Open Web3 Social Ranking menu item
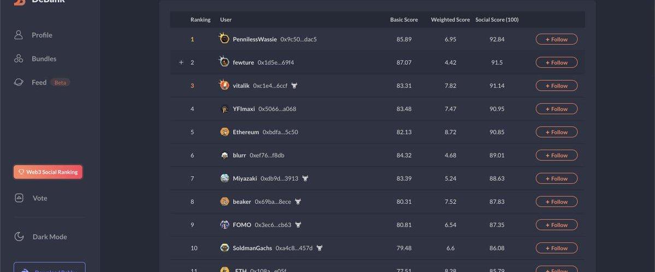The height and width of the screenshot is (272, 655). (48, 172)
